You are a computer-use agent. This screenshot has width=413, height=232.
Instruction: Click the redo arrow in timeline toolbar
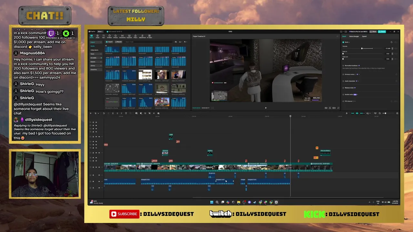pos(108,113)
